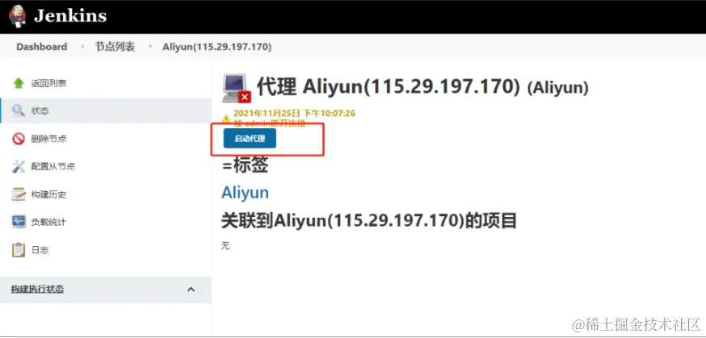This screenshot has width=706, height=338.
Task: Click the red prohibited 删除节点 icon
Action: click(19, 139)
